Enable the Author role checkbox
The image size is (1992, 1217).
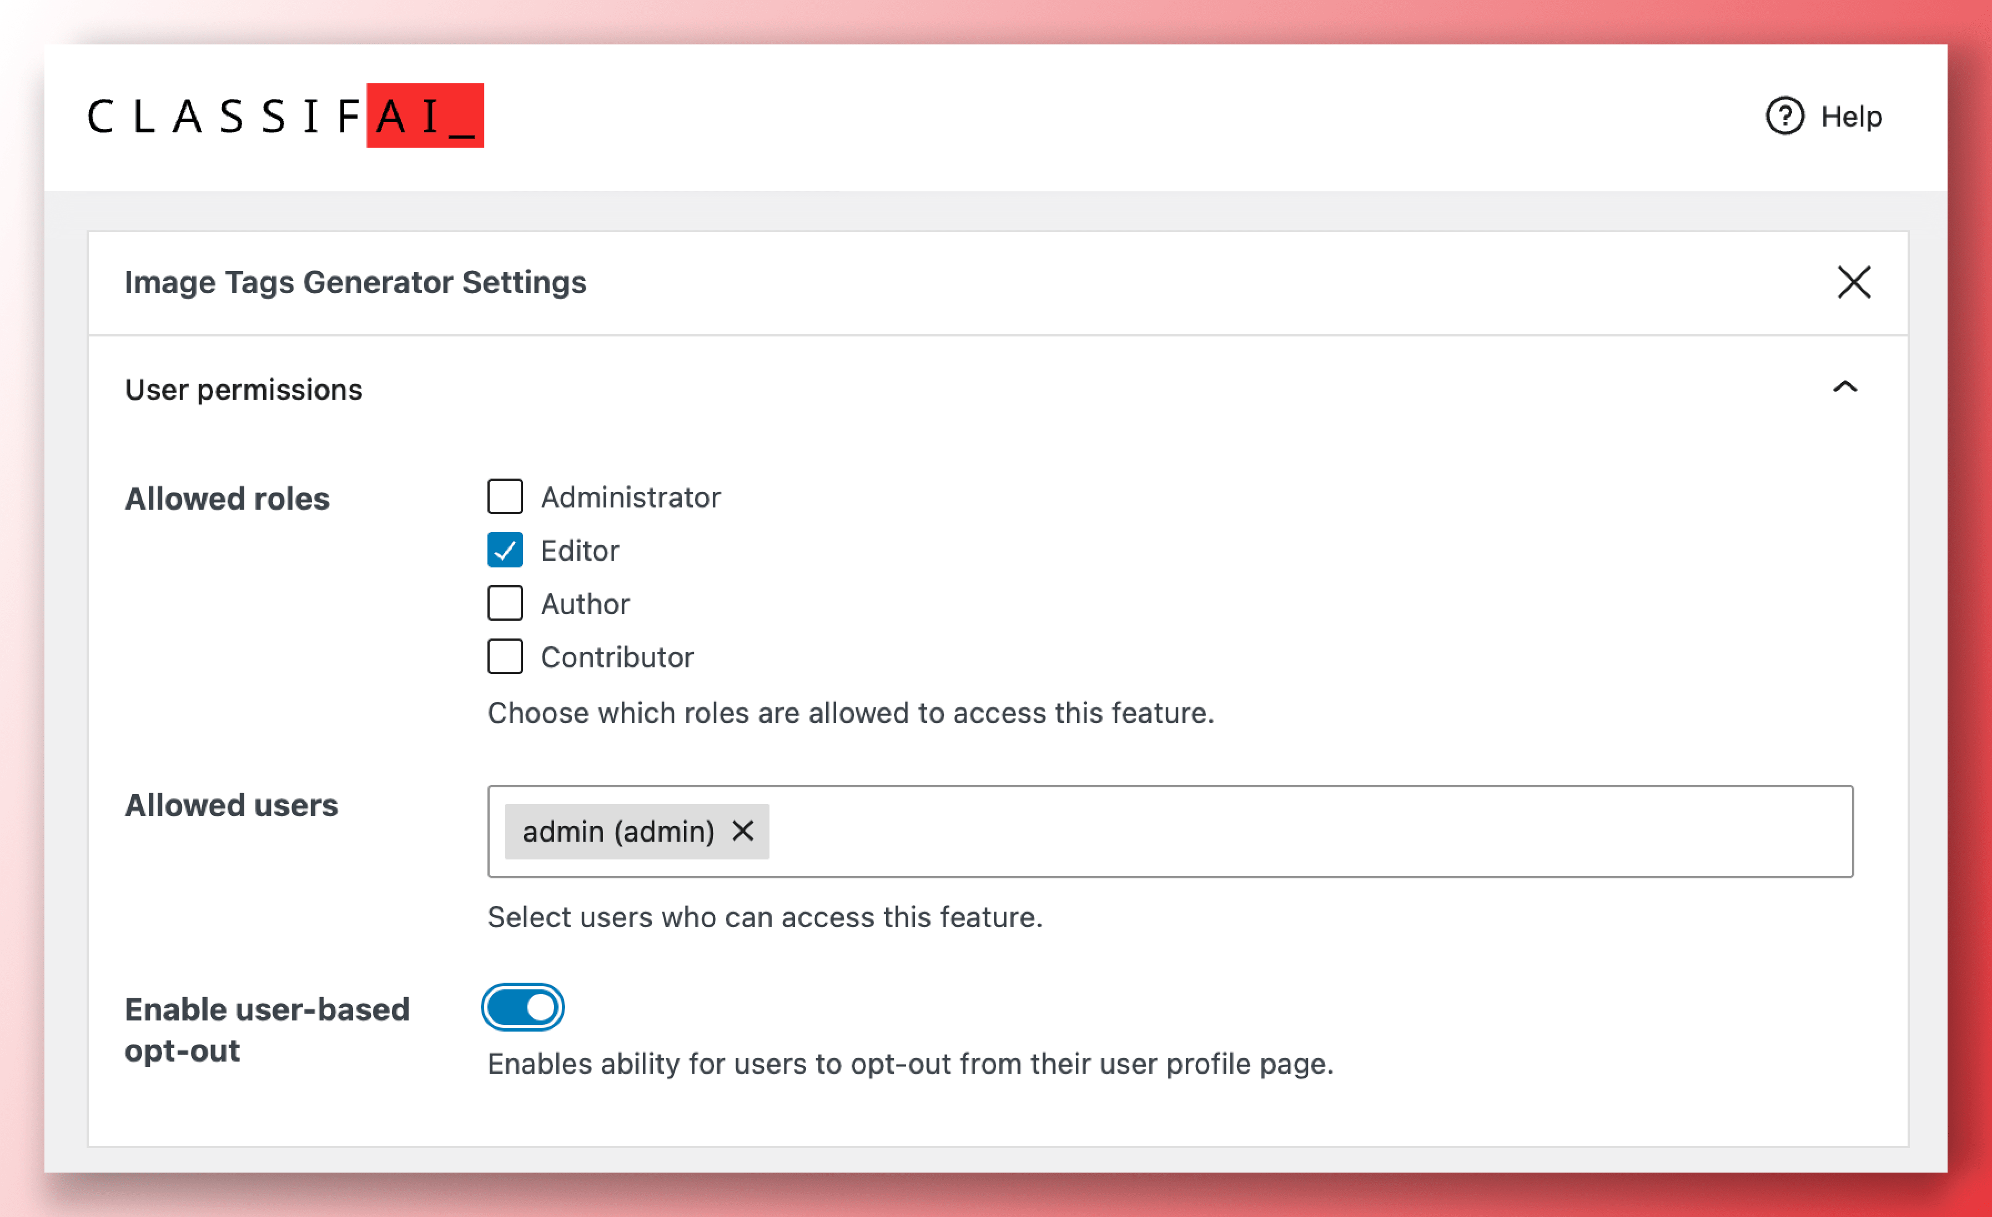(x=505, y=604)
